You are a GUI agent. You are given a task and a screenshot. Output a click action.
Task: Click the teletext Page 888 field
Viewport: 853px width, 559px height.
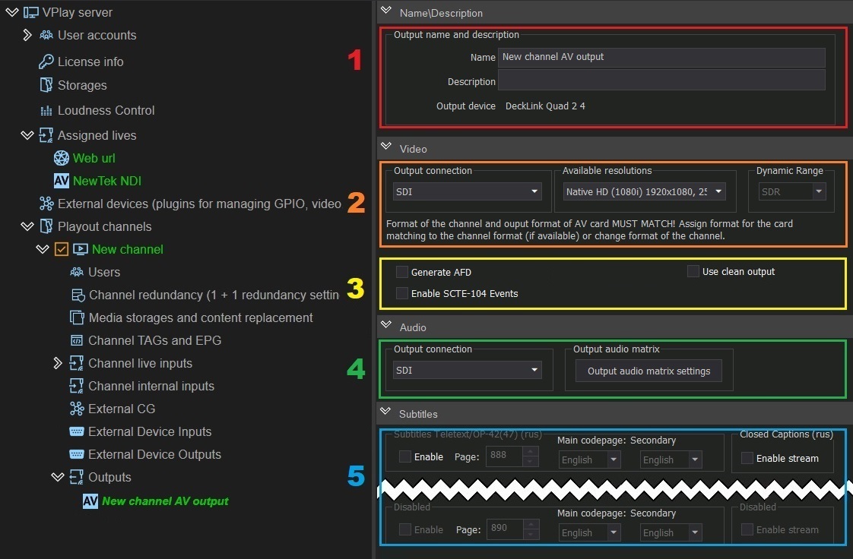(506, 455)
